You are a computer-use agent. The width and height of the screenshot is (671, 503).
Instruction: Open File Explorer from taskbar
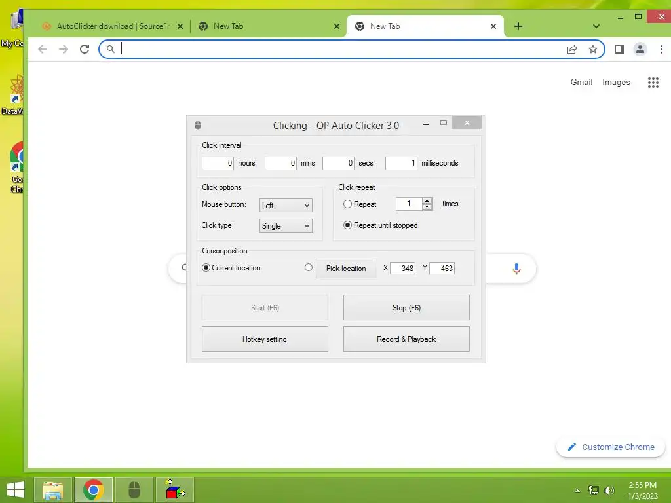click(x=53, y=490)
